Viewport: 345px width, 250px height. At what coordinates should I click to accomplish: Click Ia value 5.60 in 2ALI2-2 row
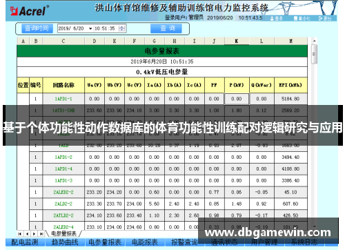point(154,204)
